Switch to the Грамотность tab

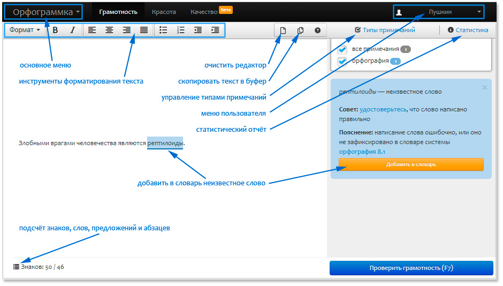(118, 12)
